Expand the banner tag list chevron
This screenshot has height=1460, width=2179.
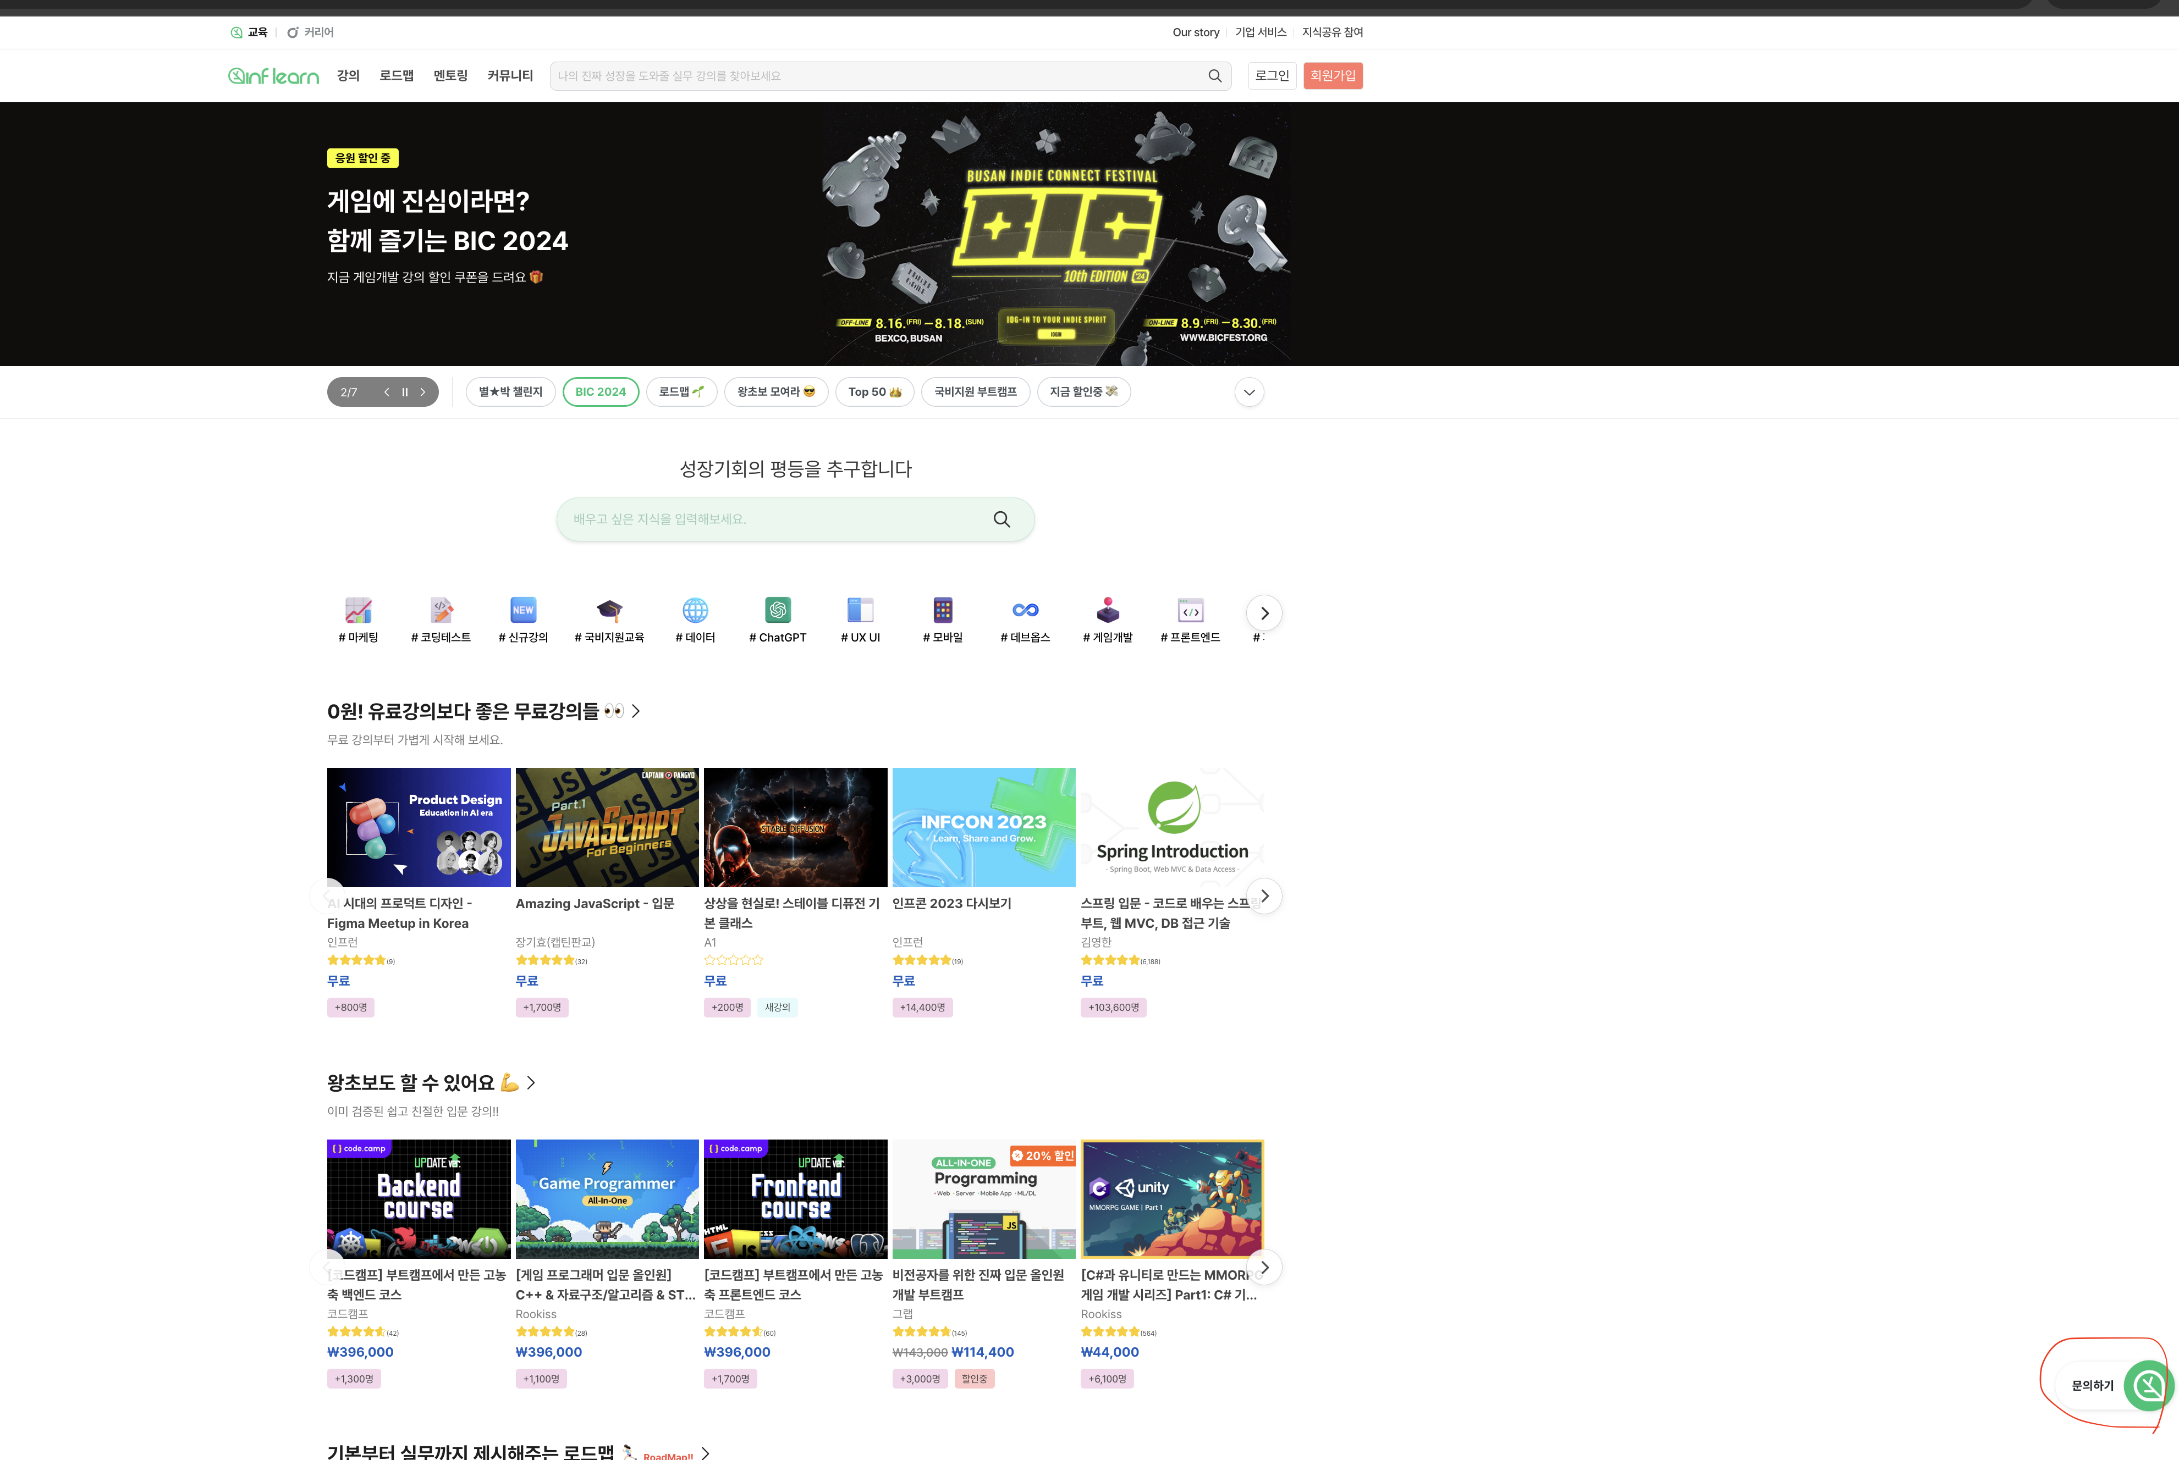click(x=1250, y=392)
